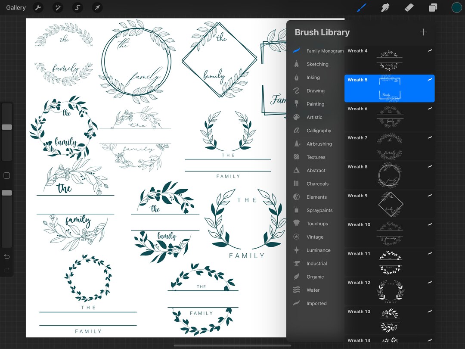Click the brush opacity slider handle
The width and height of the screenshot is (465, 349).
tap(7, 193)
